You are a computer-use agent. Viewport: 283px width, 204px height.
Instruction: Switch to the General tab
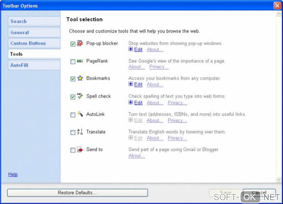point(34,32)
